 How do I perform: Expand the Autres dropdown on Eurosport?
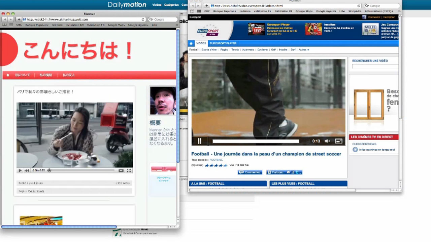click(304, 50)
